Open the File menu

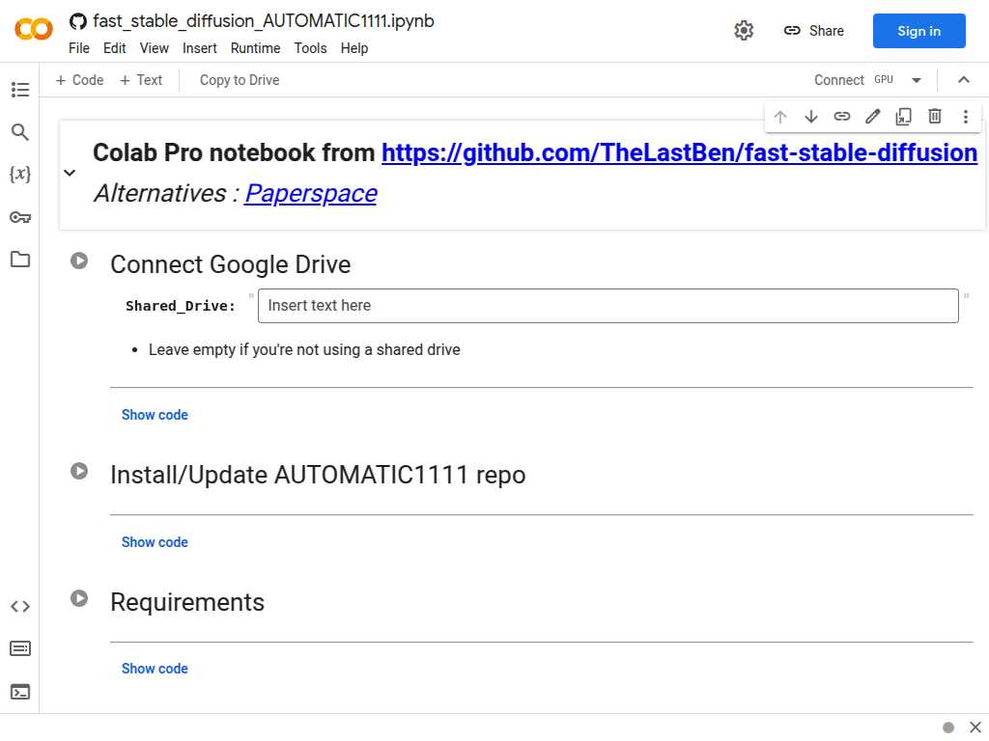pyautogui.click(x=79, y=48)
